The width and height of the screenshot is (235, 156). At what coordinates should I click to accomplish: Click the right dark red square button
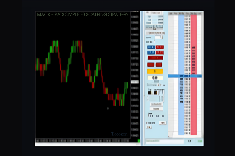(x=159, y=65)
